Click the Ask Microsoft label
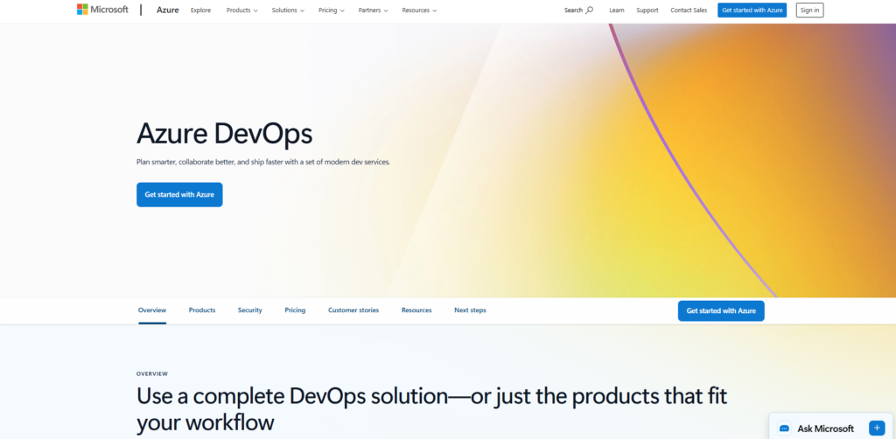This screenshot has width=896, height=439. [x=826, y=429]
